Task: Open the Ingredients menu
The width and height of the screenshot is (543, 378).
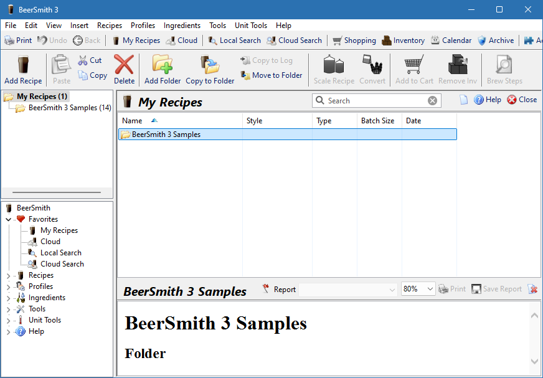Action: tap(182, 26)
